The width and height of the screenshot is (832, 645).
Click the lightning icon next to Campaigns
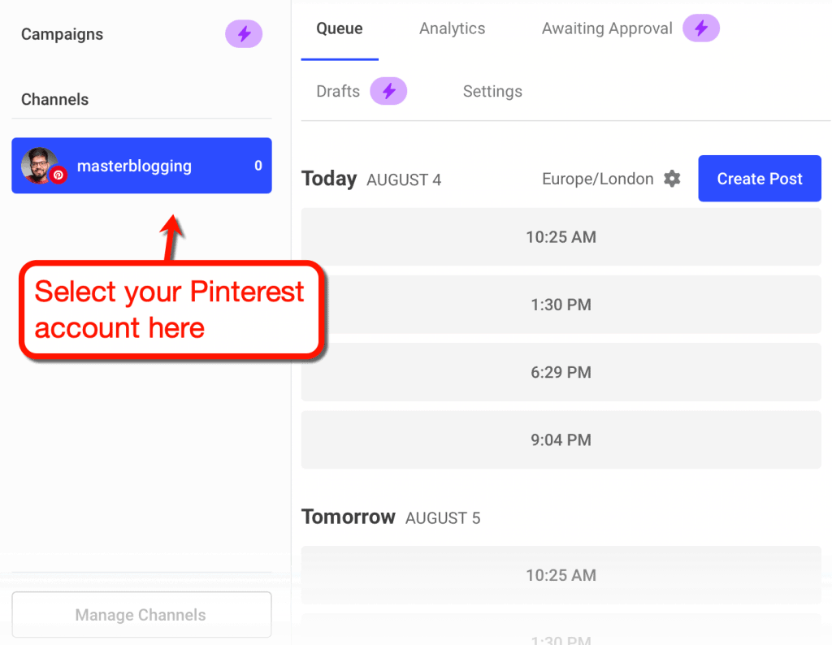[x=244, y=33]
